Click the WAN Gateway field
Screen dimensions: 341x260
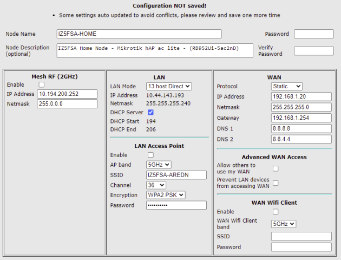pyautogui.click(x=301, y=118)
